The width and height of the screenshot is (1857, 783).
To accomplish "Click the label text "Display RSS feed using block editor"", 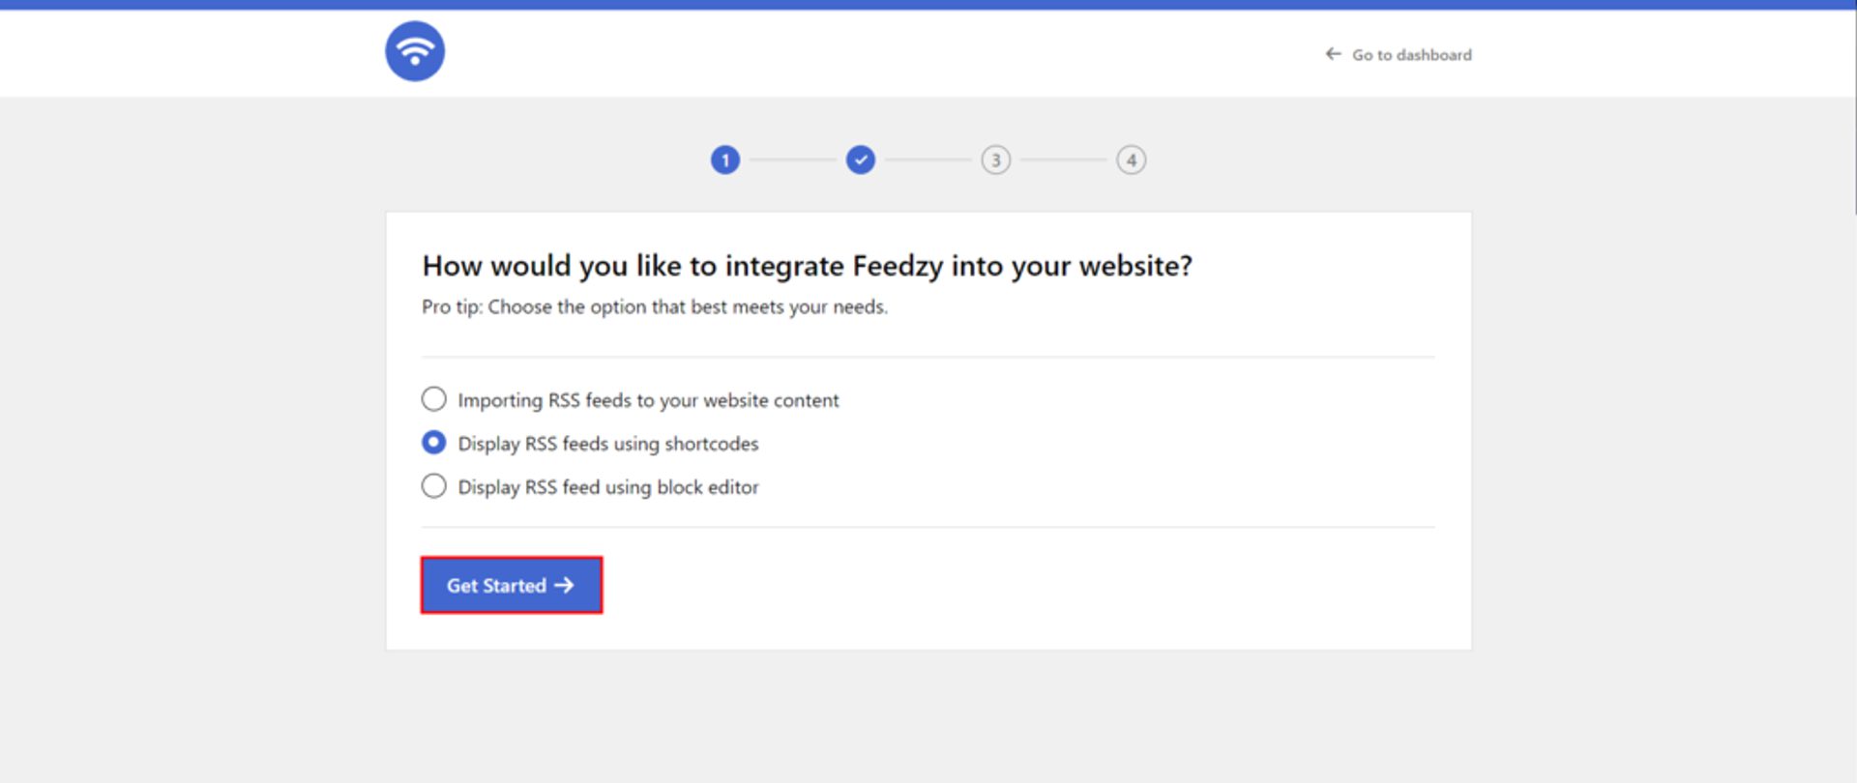I will pyautogui.click(x=608, y=486).
